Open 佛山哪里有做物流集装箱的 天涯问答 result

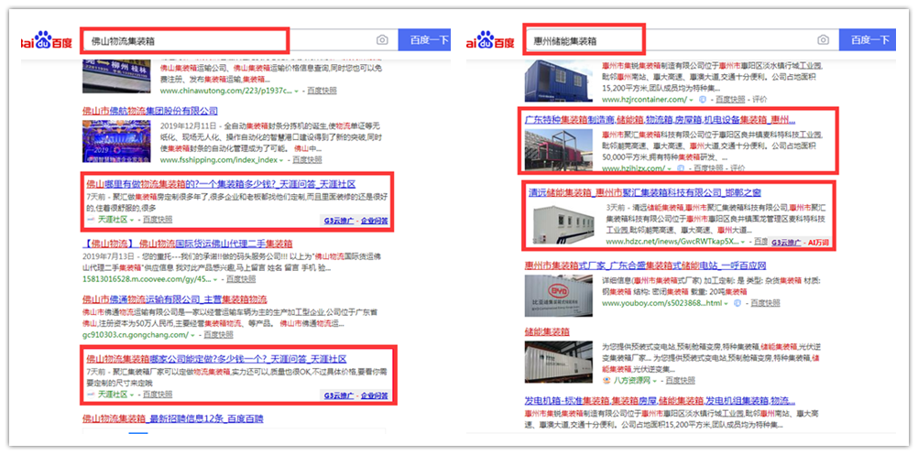tap(222, 184)
